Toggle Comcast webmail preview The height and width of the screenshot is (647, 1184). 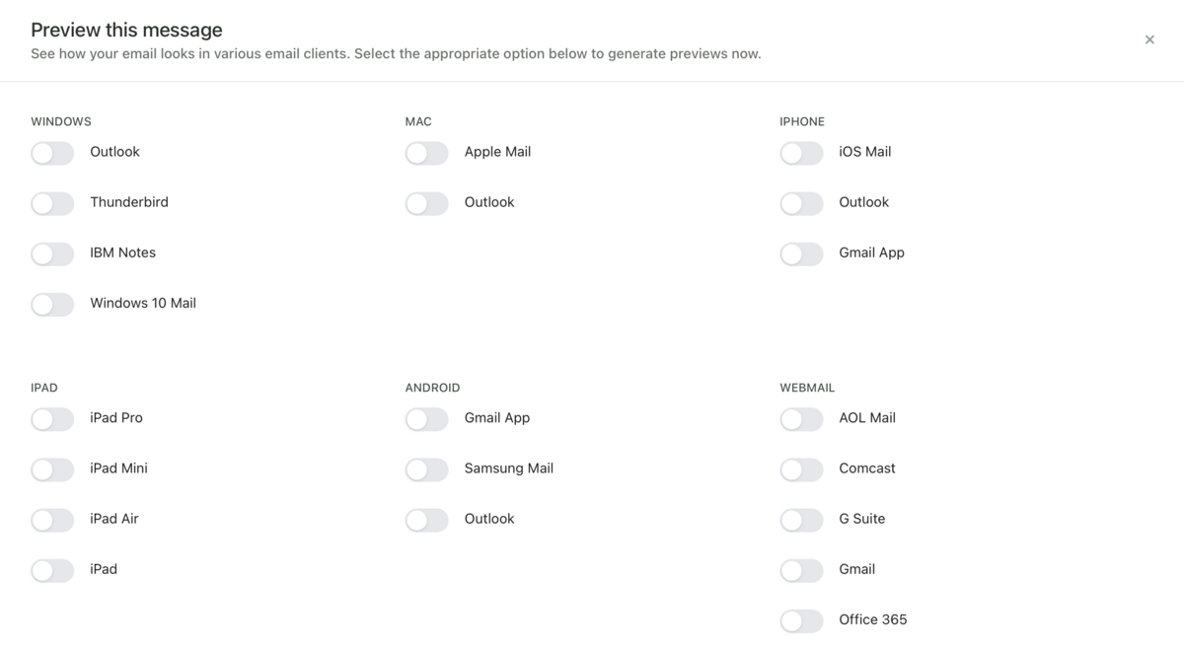pyautogui.click(x=801, y=469)
